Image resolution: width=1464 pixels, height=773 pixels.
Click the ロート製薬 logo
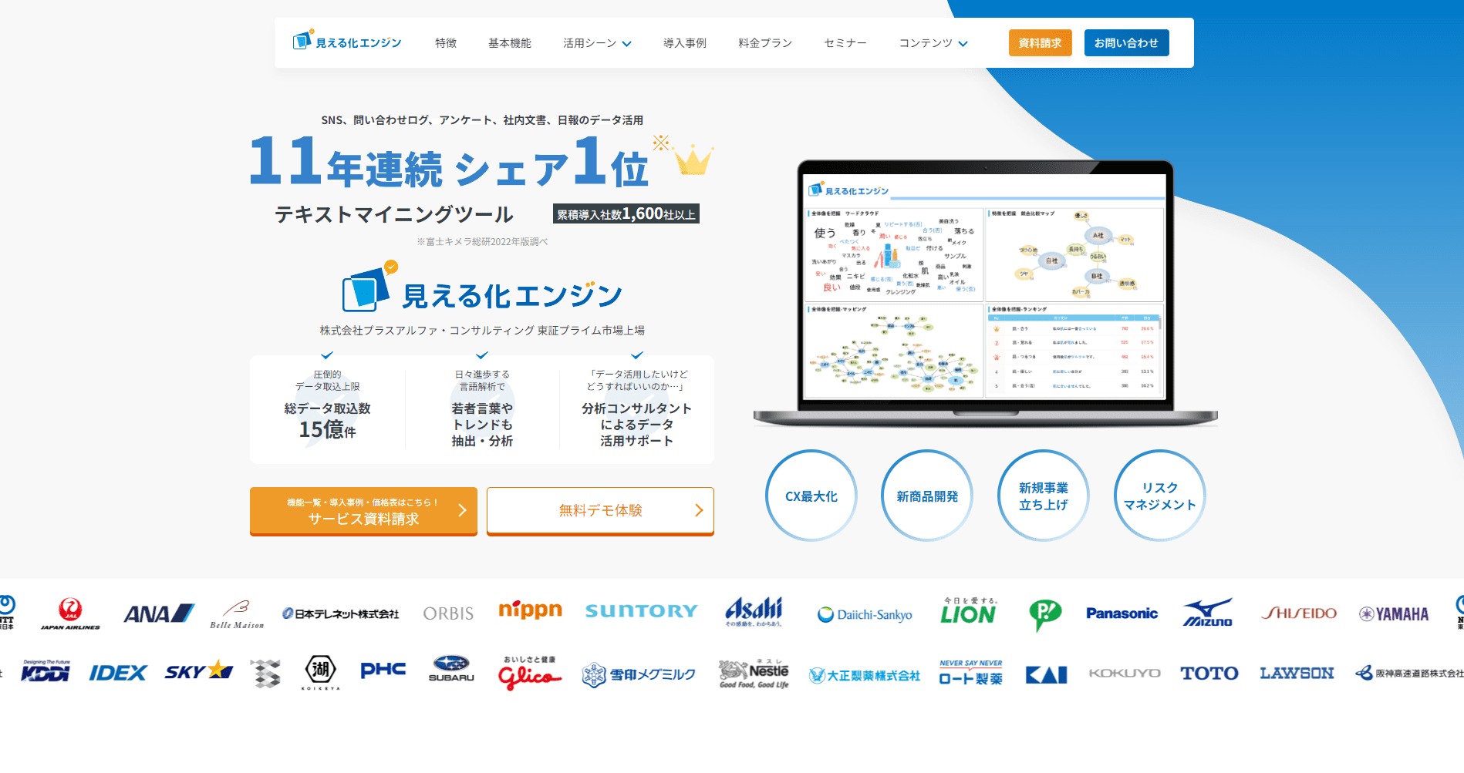click(x=970, y=673)
